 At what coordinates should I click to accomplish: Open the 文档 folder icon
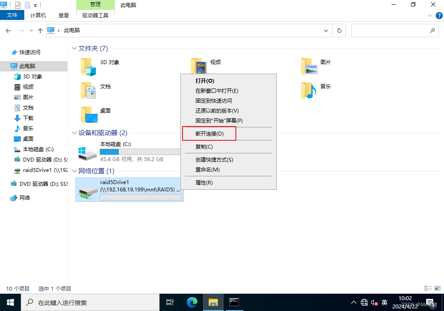tap(88, 91)
